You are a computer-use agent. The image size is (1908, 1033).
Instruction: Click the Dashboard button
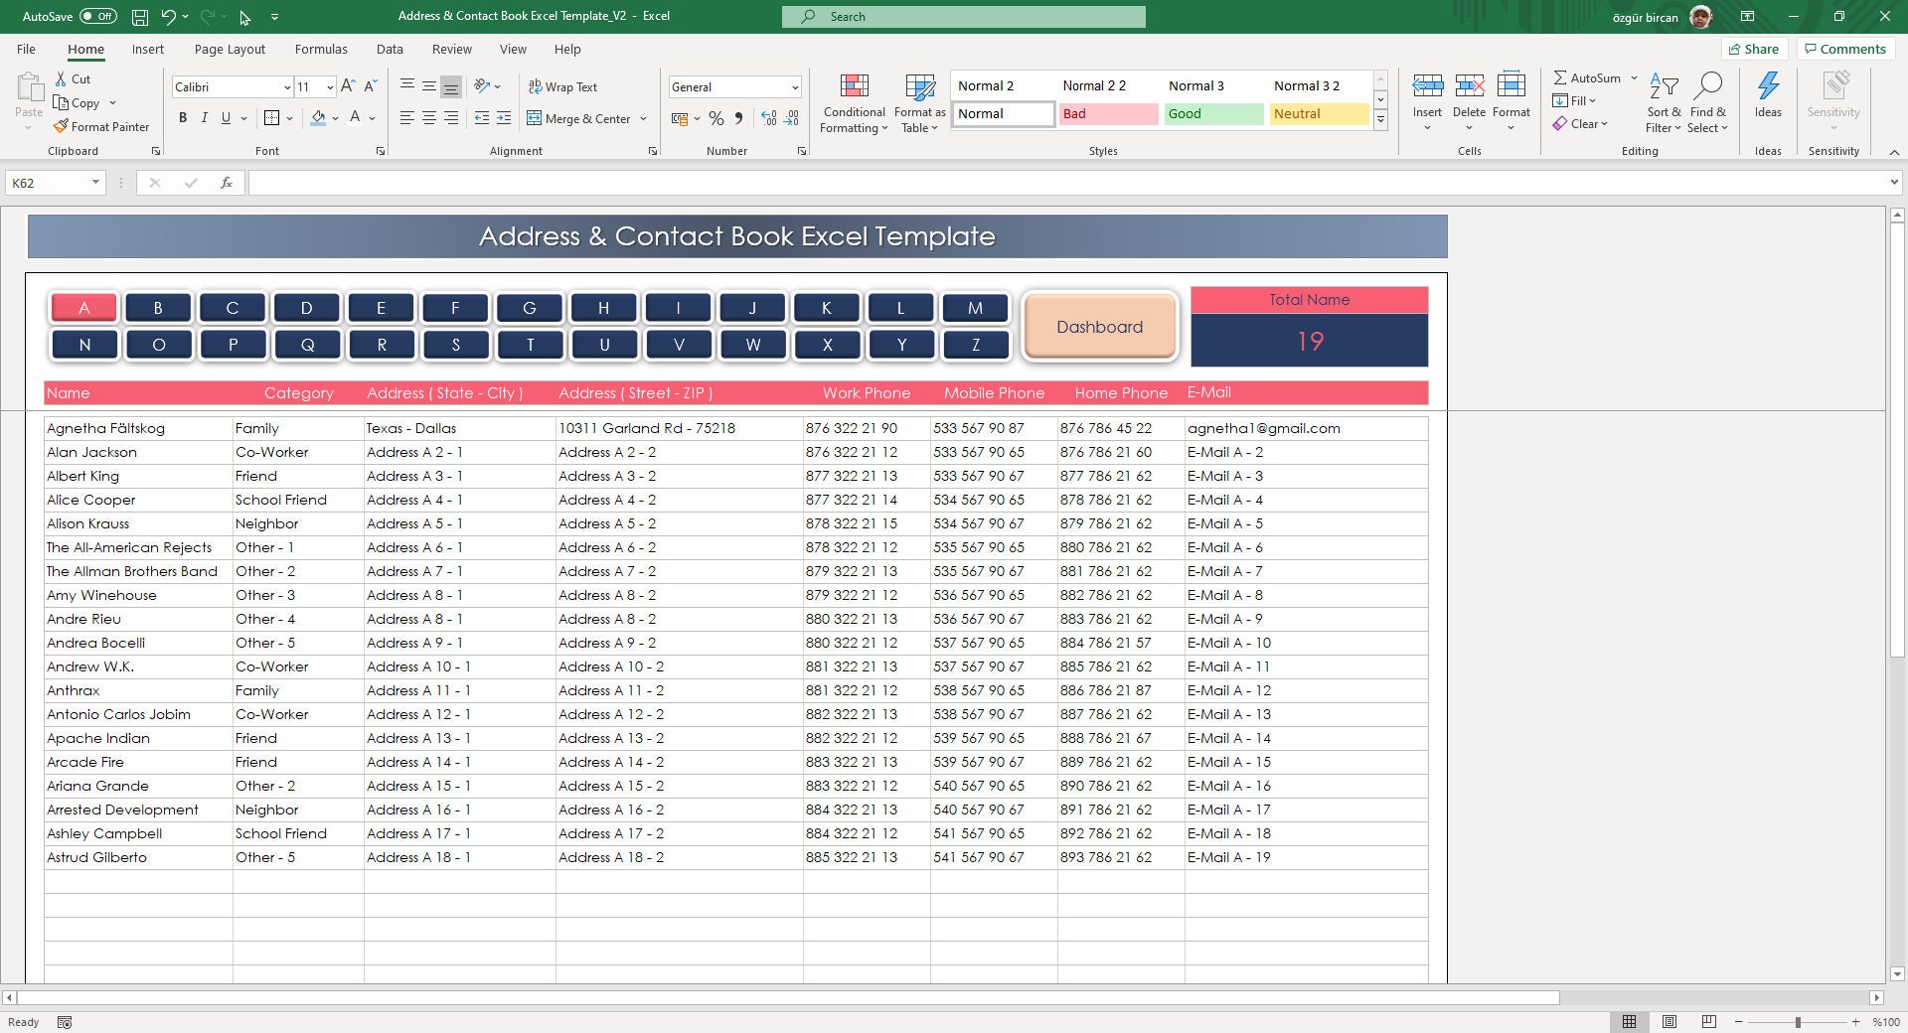click(x=1099, y=326)
